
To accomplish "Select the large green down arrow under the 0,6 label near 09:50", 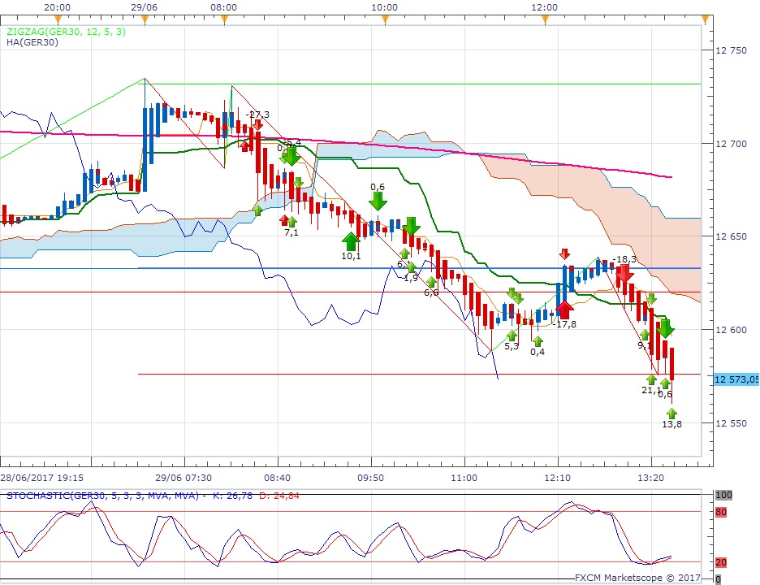I will pyautogui.click(x=378, y=201).
